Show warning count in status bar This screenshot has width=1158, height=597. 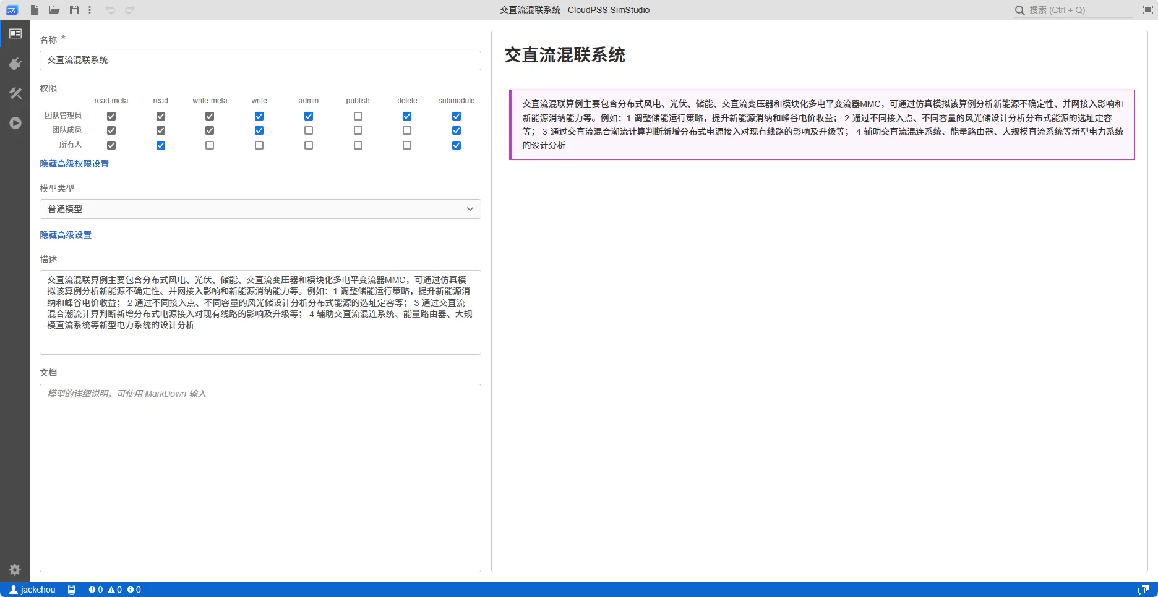coord(114,590)
